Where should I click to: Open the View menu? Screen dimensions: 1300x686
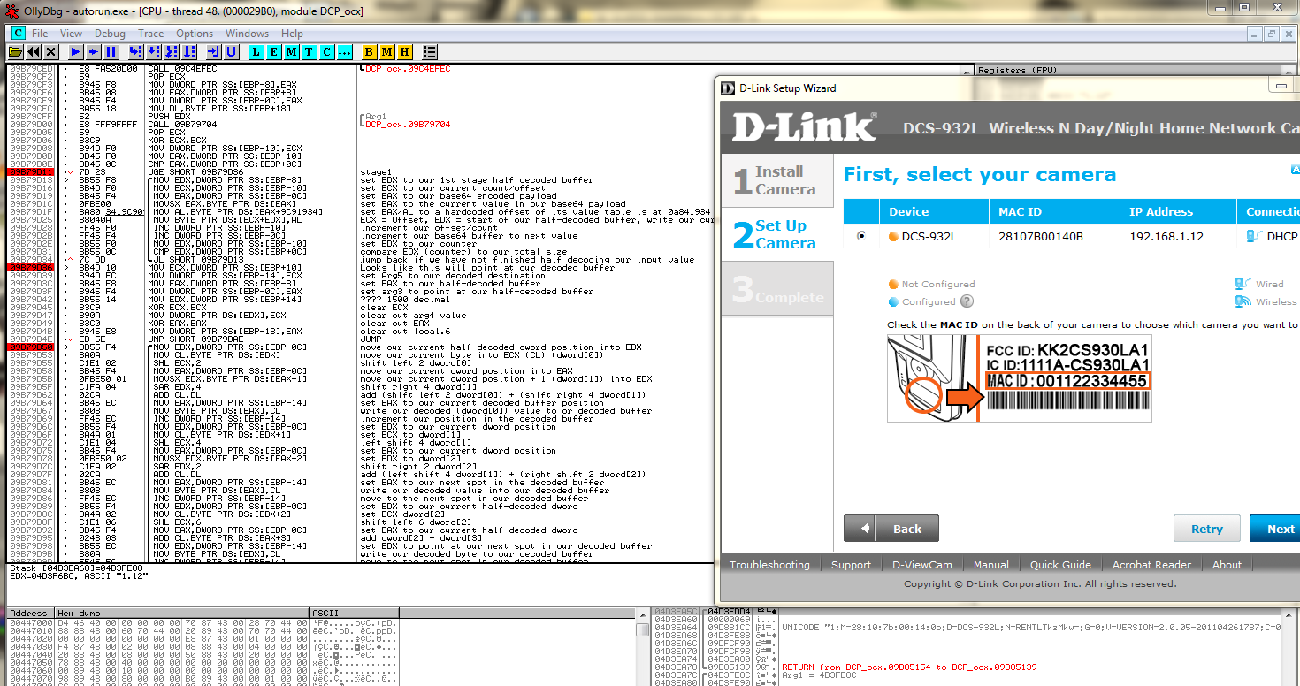[71, 34]
